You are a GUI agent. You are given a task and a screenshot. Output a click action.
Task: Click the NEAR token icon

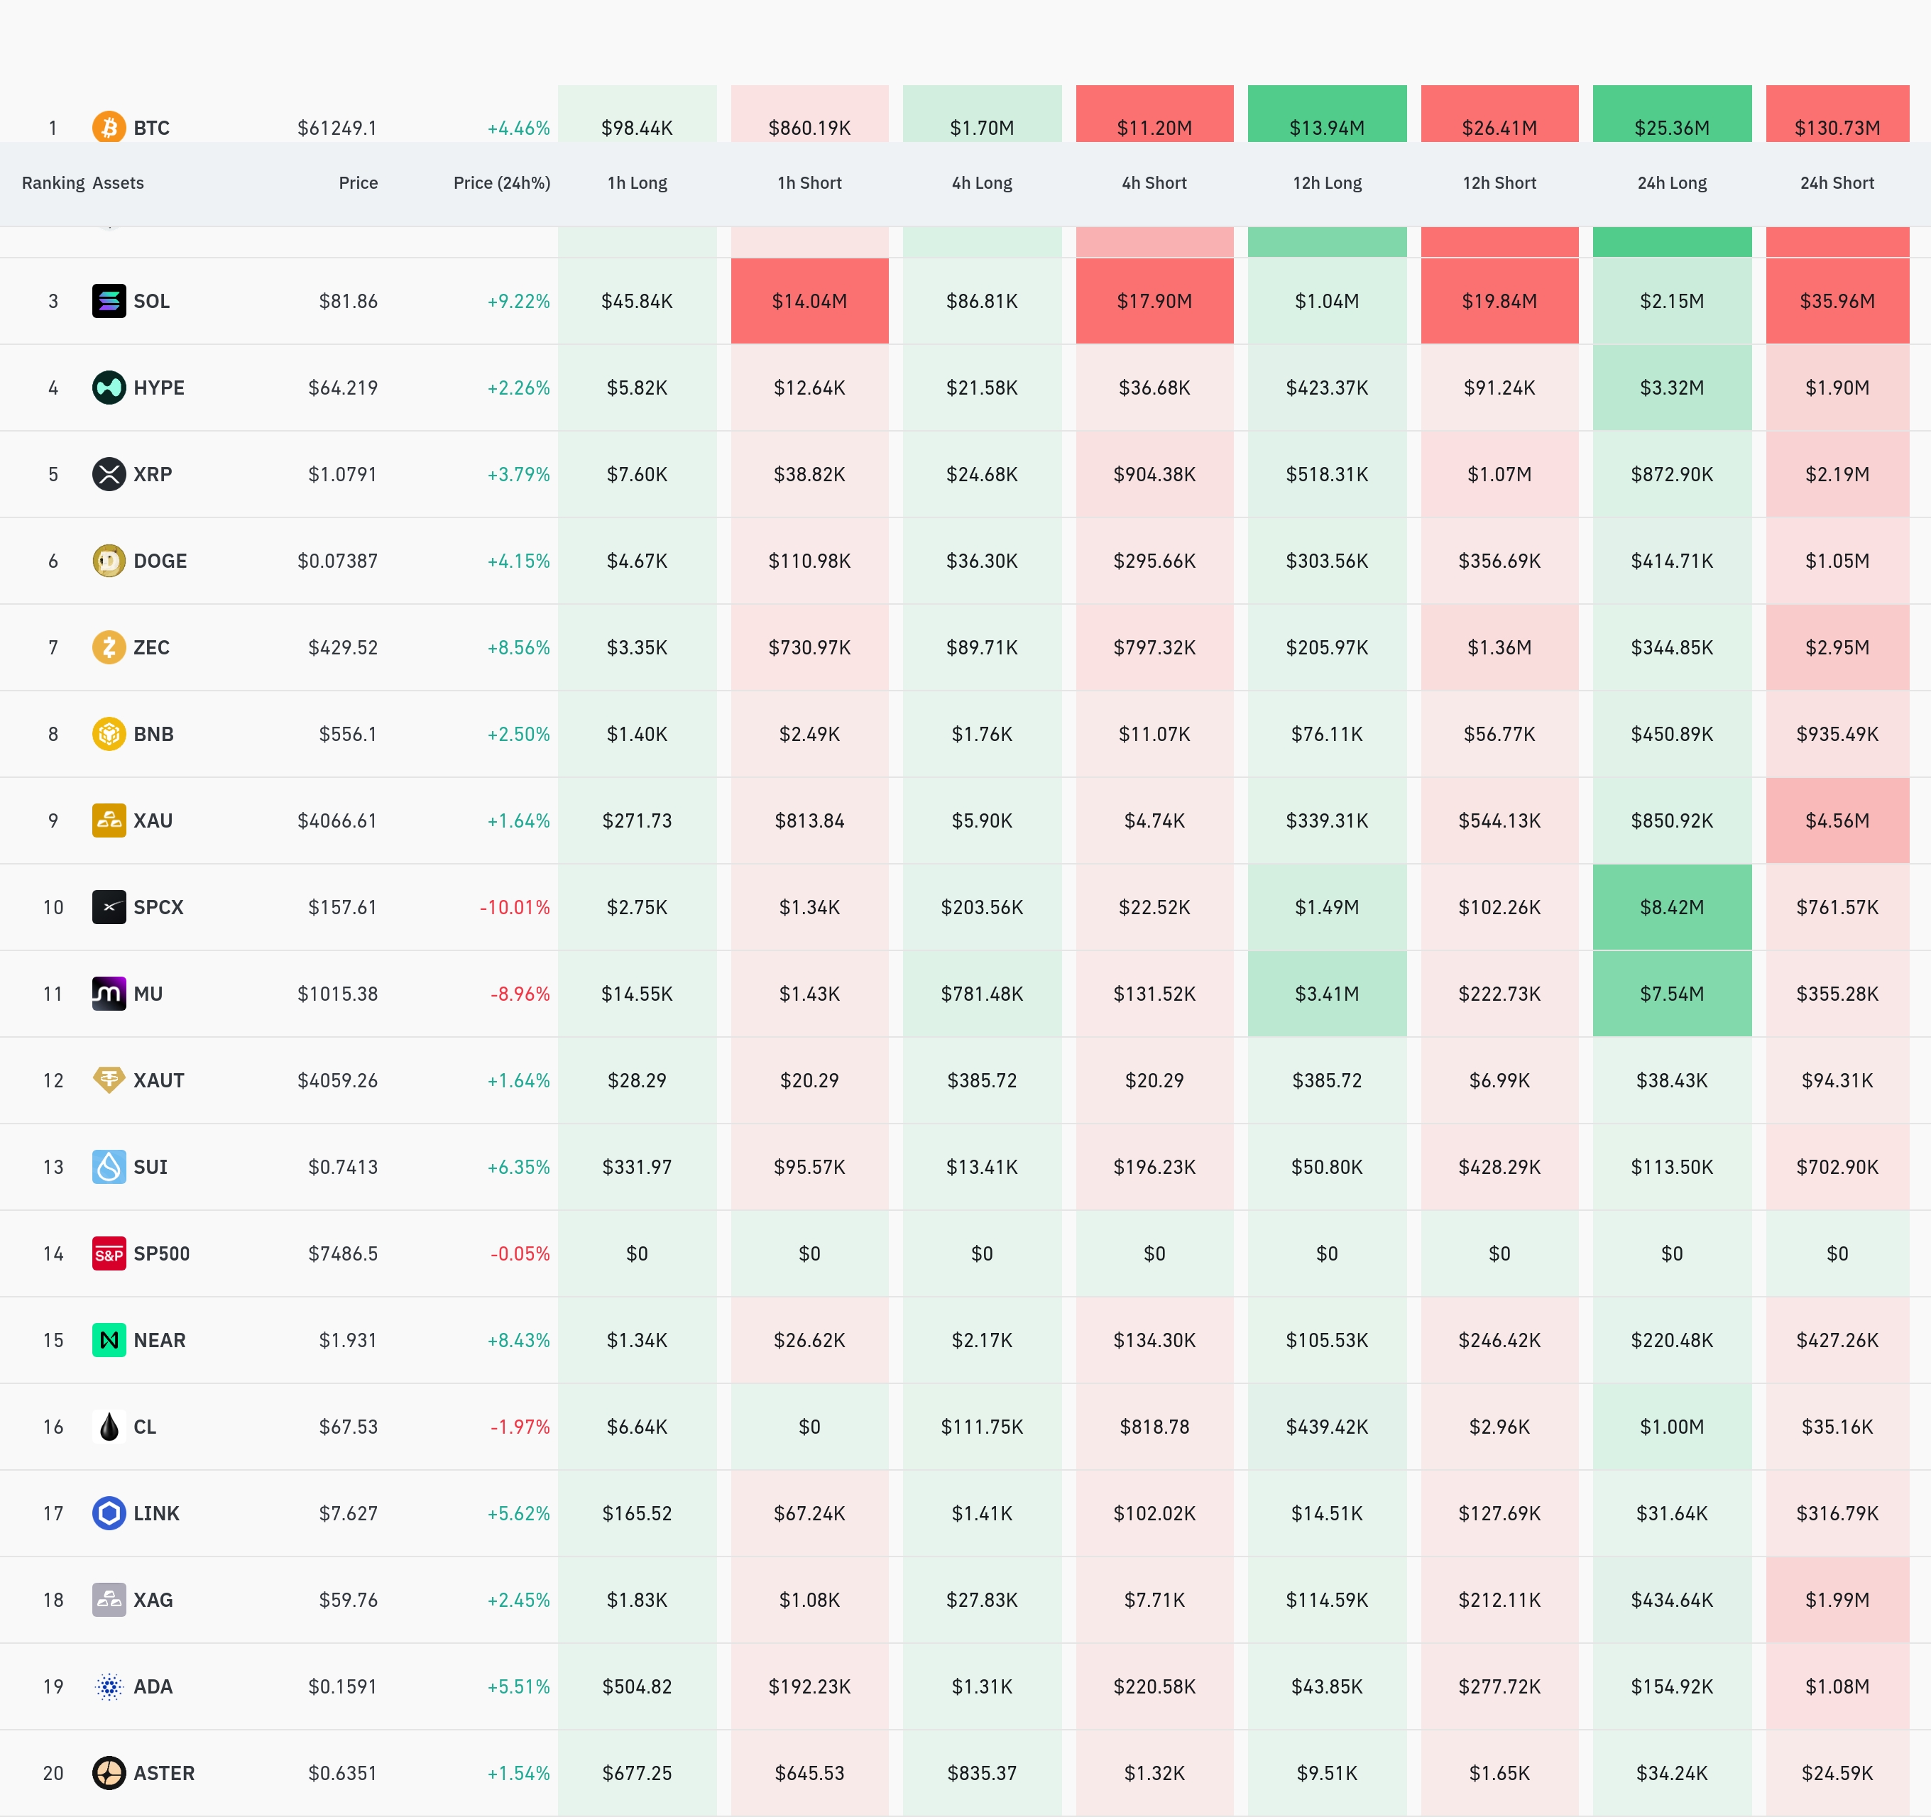click(109, 1340)
